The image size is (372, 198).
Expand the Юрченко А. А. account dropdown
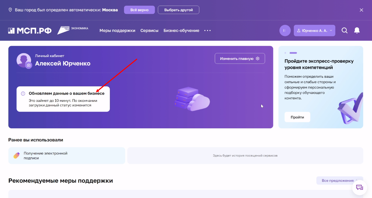pyautogui.click(x=314, y=31)
